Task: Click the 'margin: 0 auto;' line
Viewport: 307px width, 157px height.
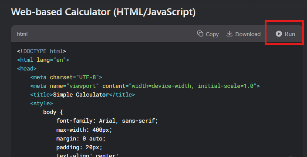Action: pyautogui.click(x=81, y=139)
